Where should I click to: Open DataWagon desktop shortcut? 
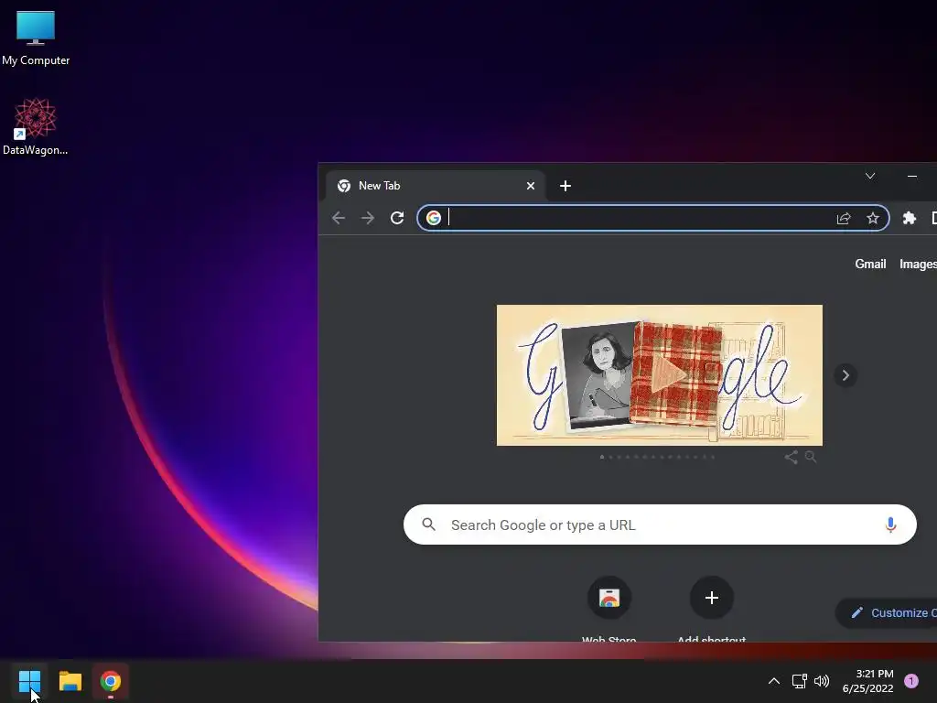click(36, 126)
